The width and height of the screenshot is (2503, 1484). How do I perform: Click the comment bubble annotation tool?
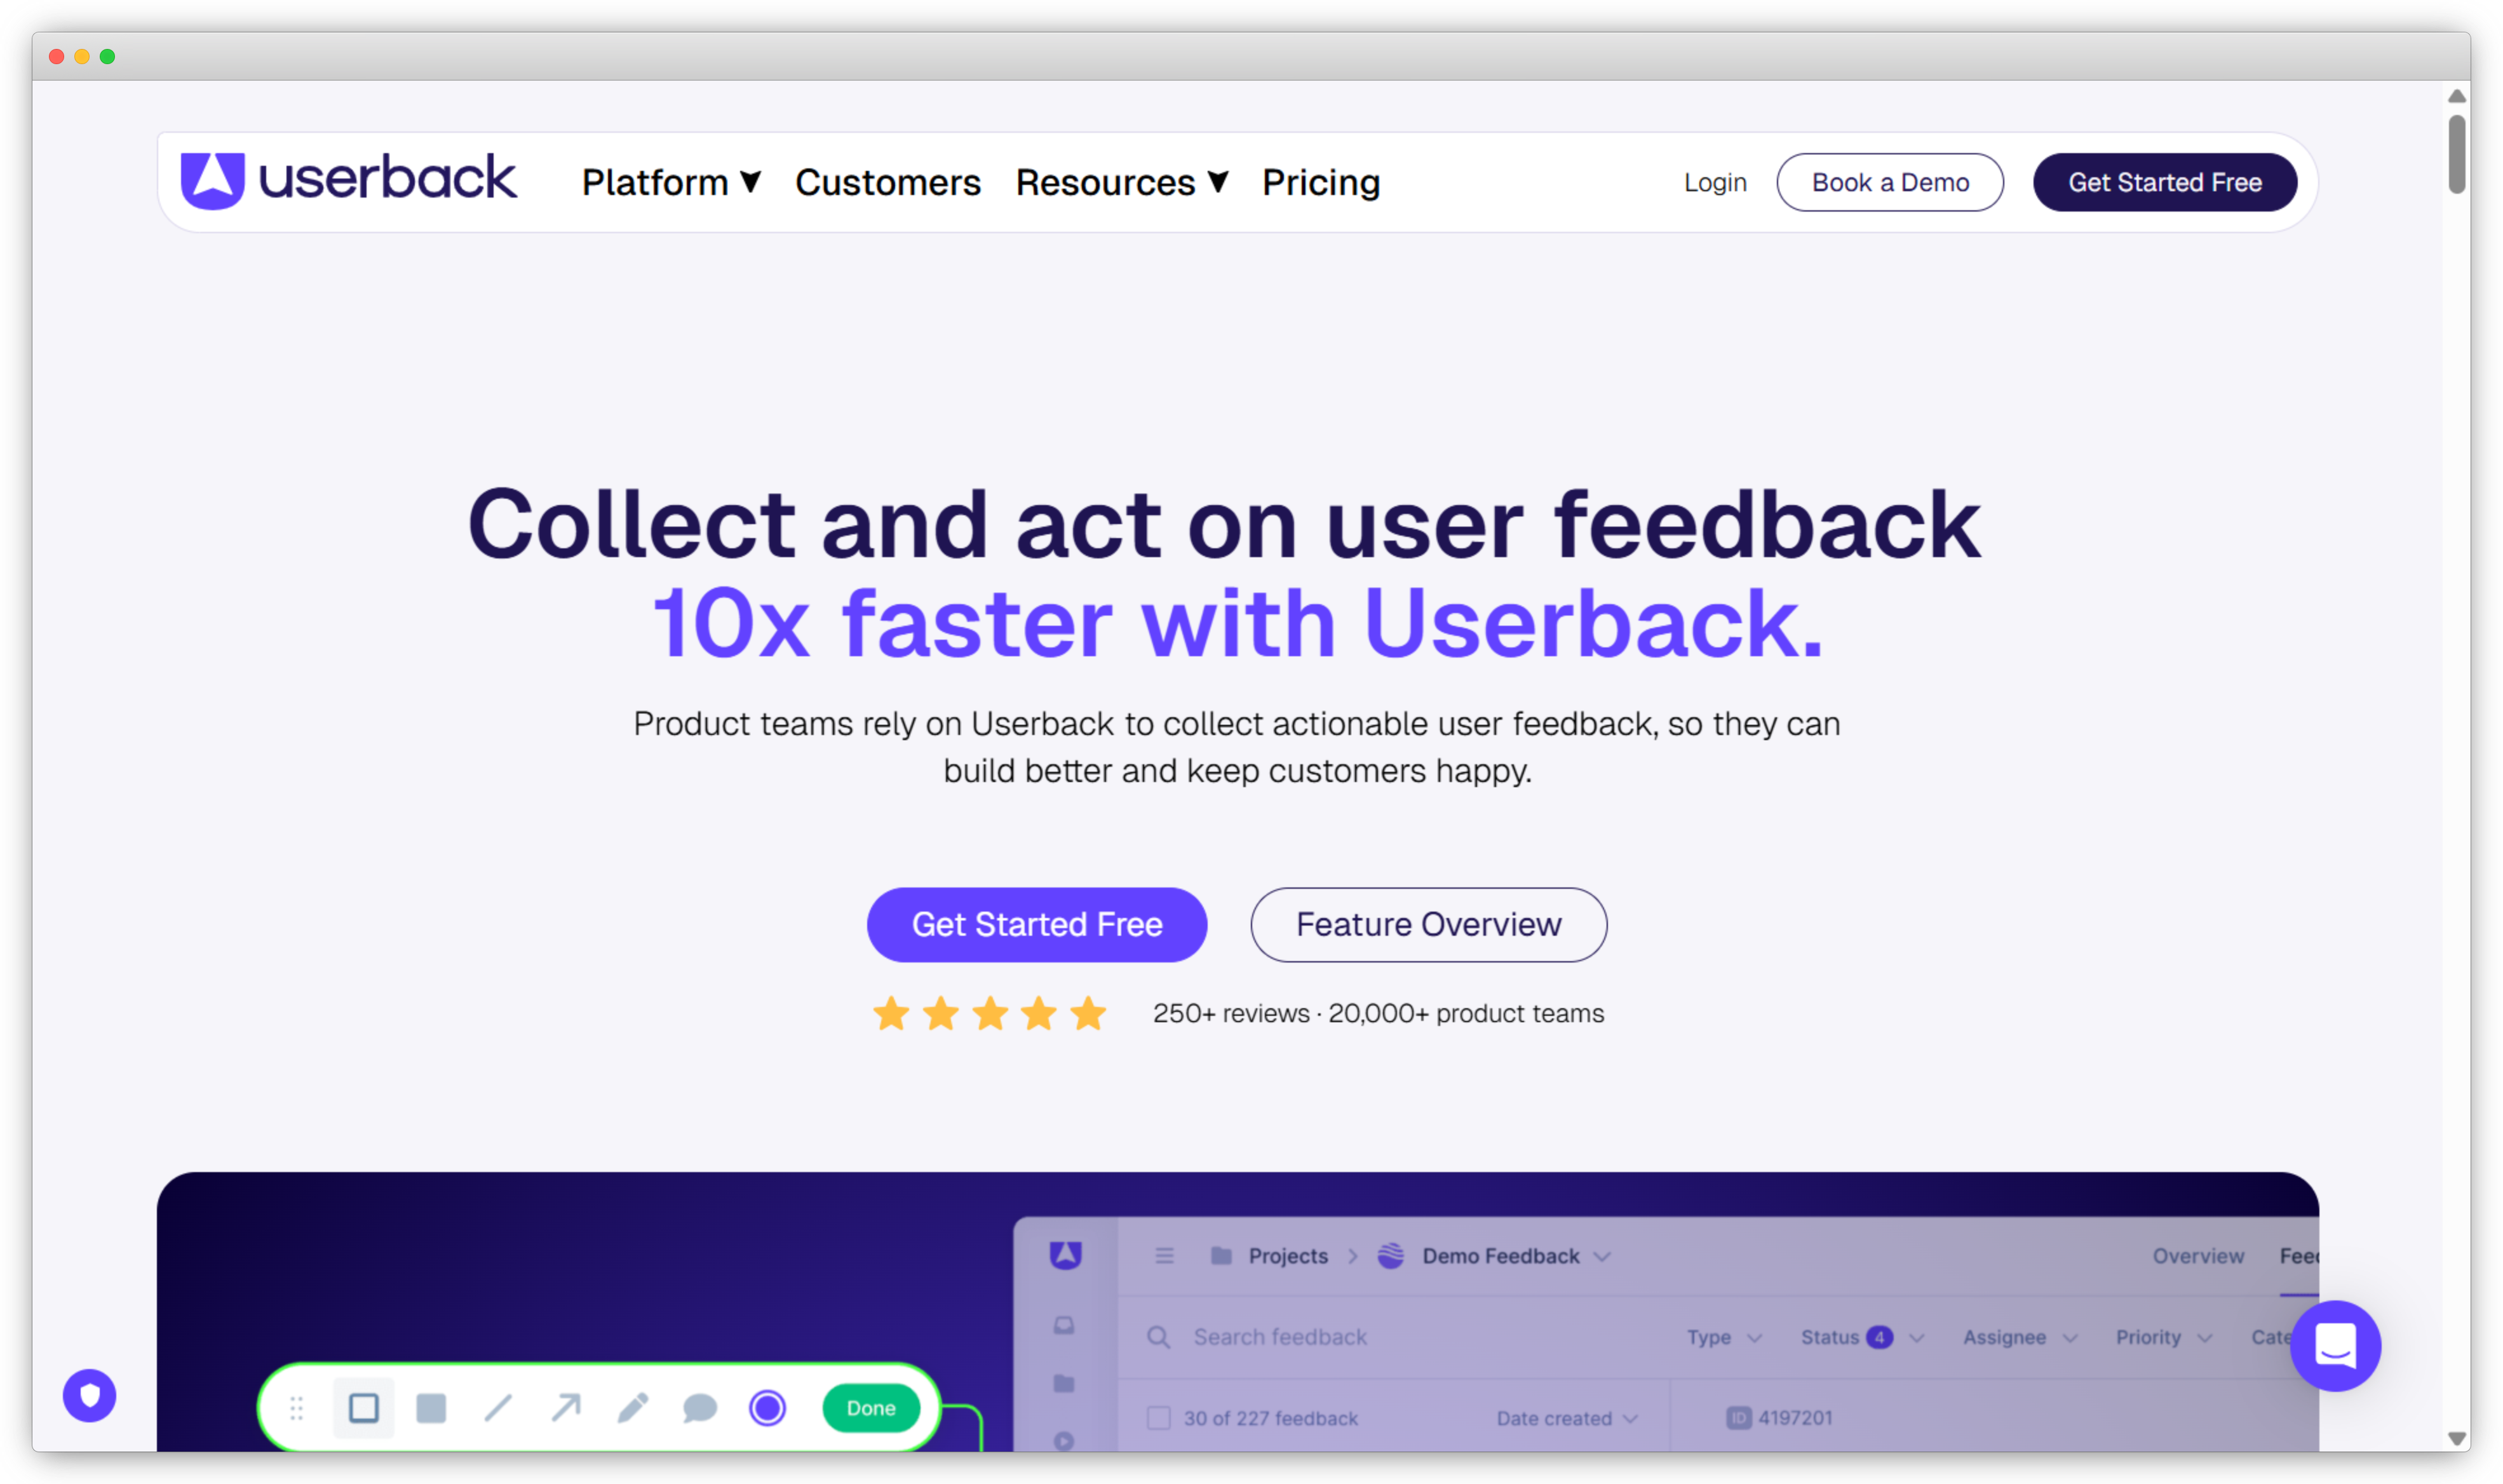coord(700,1408)
